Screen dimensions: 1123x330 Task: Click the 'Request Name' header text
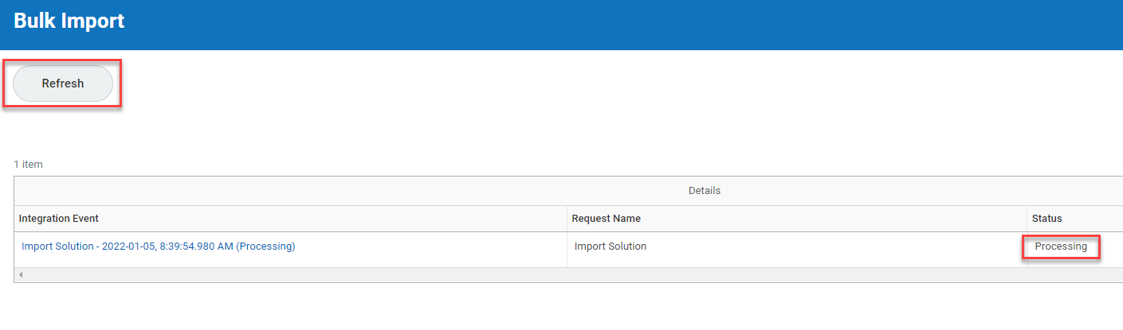click(606, 219)
